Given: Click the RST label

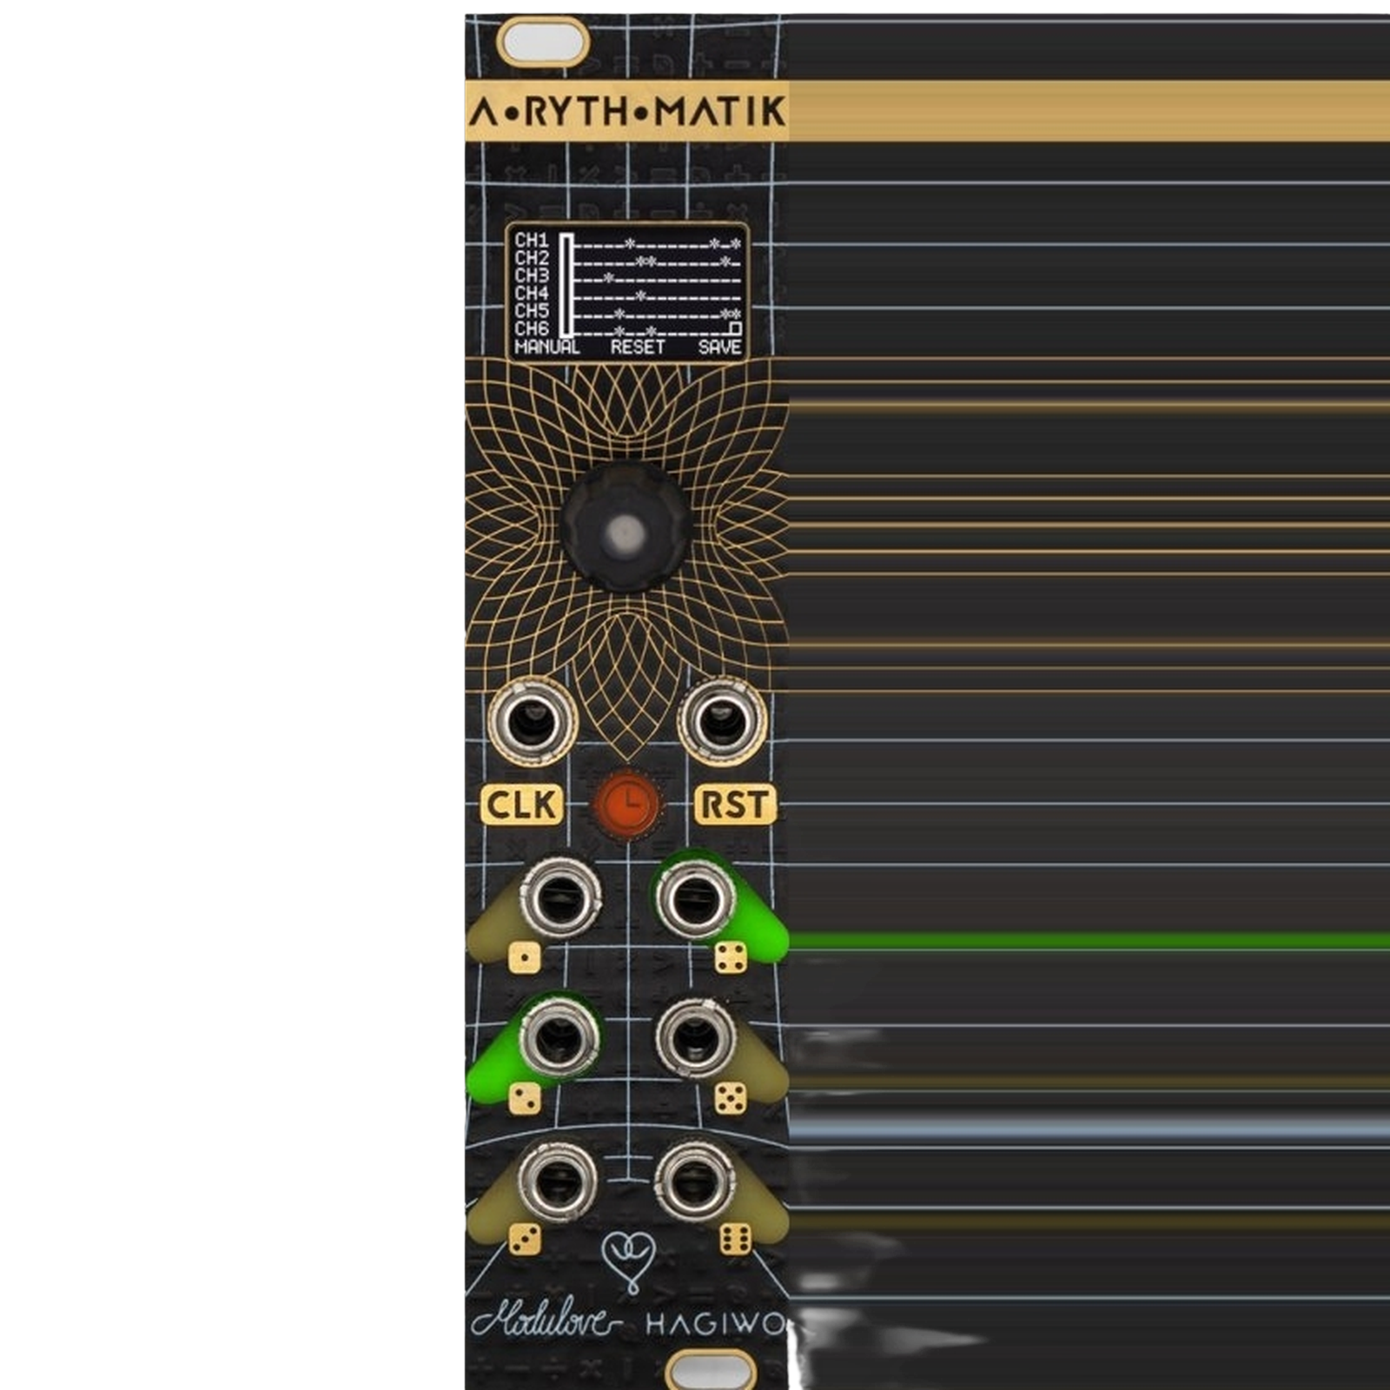Looking at the screenshot, I should (x=735, y=804).
